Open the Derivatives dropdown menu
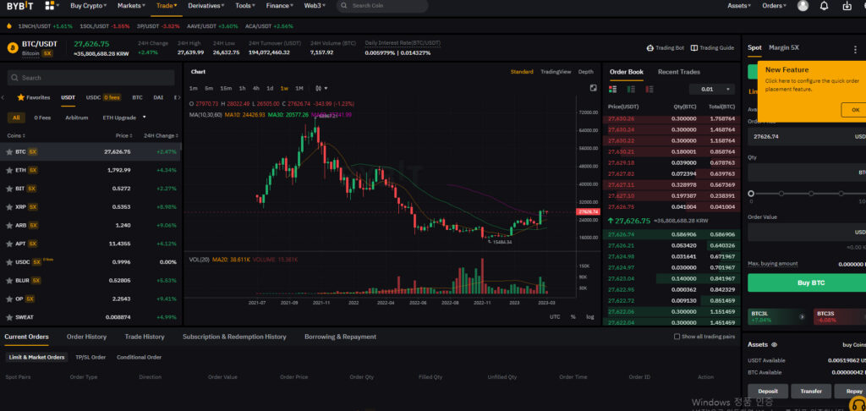The width and height of the screenshot is (866, 411). click(x=206, y=6)
